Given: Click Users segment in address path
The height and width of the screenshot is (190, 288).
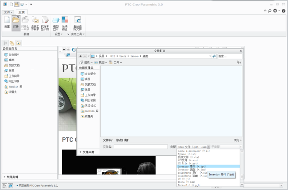Looking at the screenshot, I should click(123, 56).
